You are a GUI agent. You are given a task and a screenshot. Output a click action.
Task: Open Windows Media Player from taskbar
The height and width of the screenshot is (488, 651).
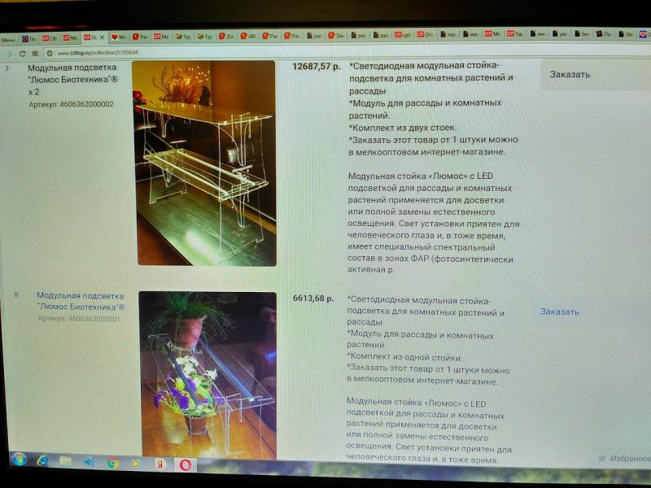click(137, 463)
